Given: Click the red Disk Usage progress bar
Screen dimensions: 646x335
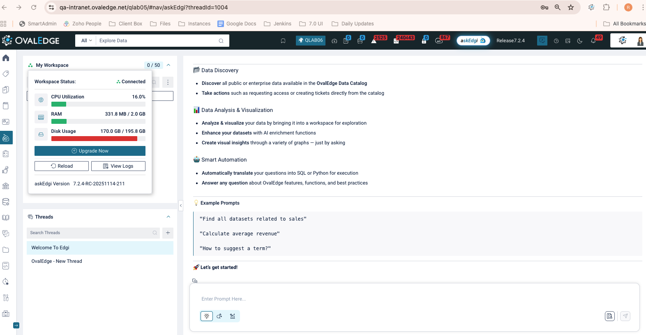Looking at the screenshot, I should 98,139.
